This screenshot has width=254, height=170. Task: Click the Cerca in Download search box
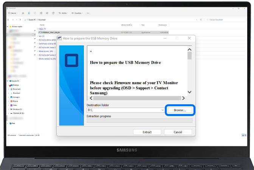[x=226, y=20]
